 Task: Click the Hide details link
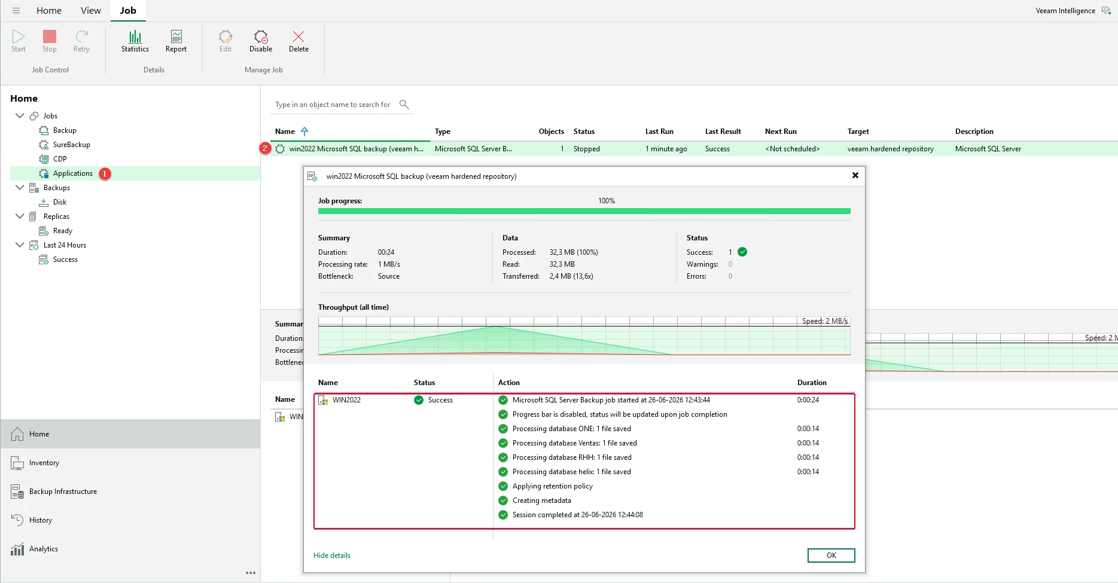pos(332,555)
